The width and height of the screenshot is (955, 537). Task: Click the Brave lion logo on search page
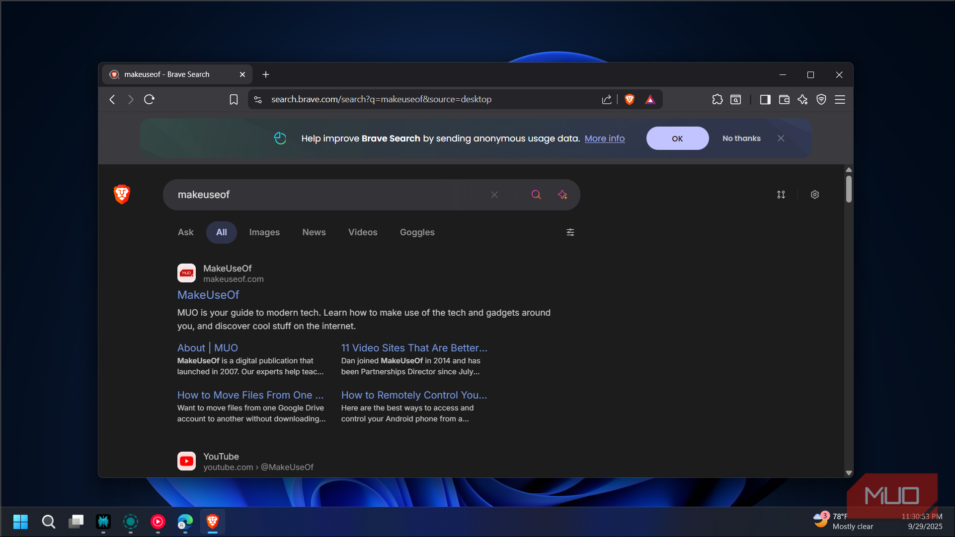(122, 195)
